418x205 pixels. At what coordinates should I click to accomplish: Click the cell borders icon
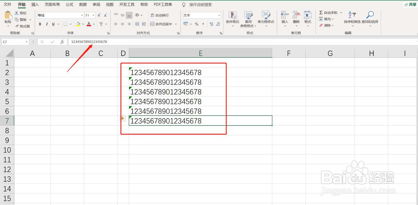click(x=66, y=24)
